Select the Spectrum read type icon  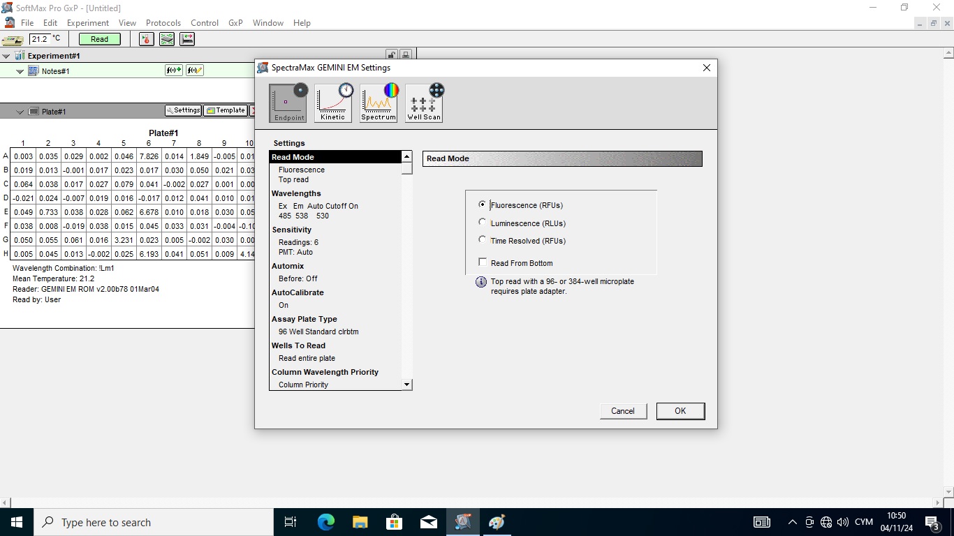379,103
